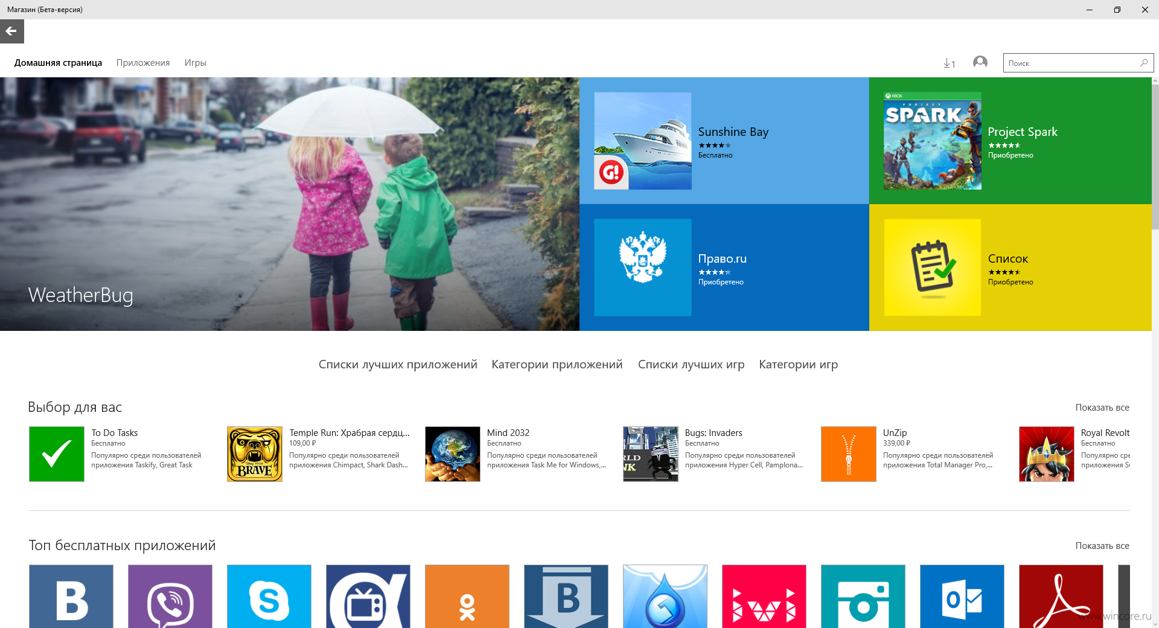Screen dimensions: 1159x628
Task: Click the search magnifier icon
Action: tap(1143, 63)
